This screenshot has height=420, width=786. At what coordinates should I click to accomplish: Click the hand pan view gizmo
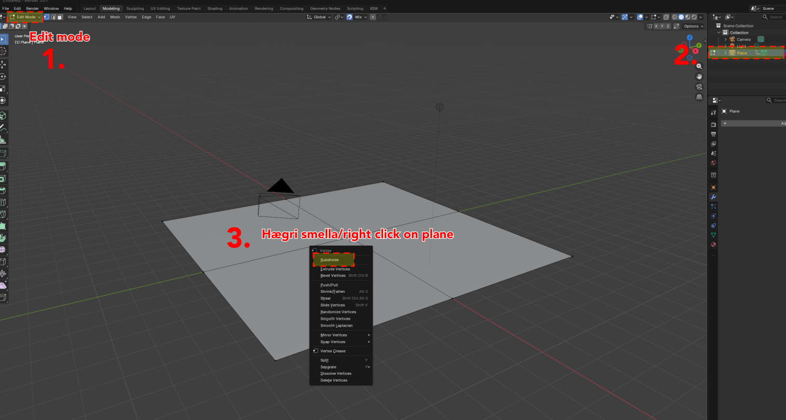click(x=699, y=76)
